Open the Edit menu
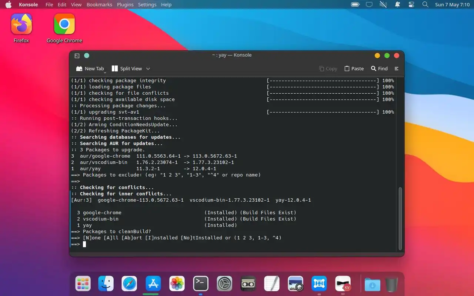This screenshot has width=474, height=296. click(x=62, y=4)
